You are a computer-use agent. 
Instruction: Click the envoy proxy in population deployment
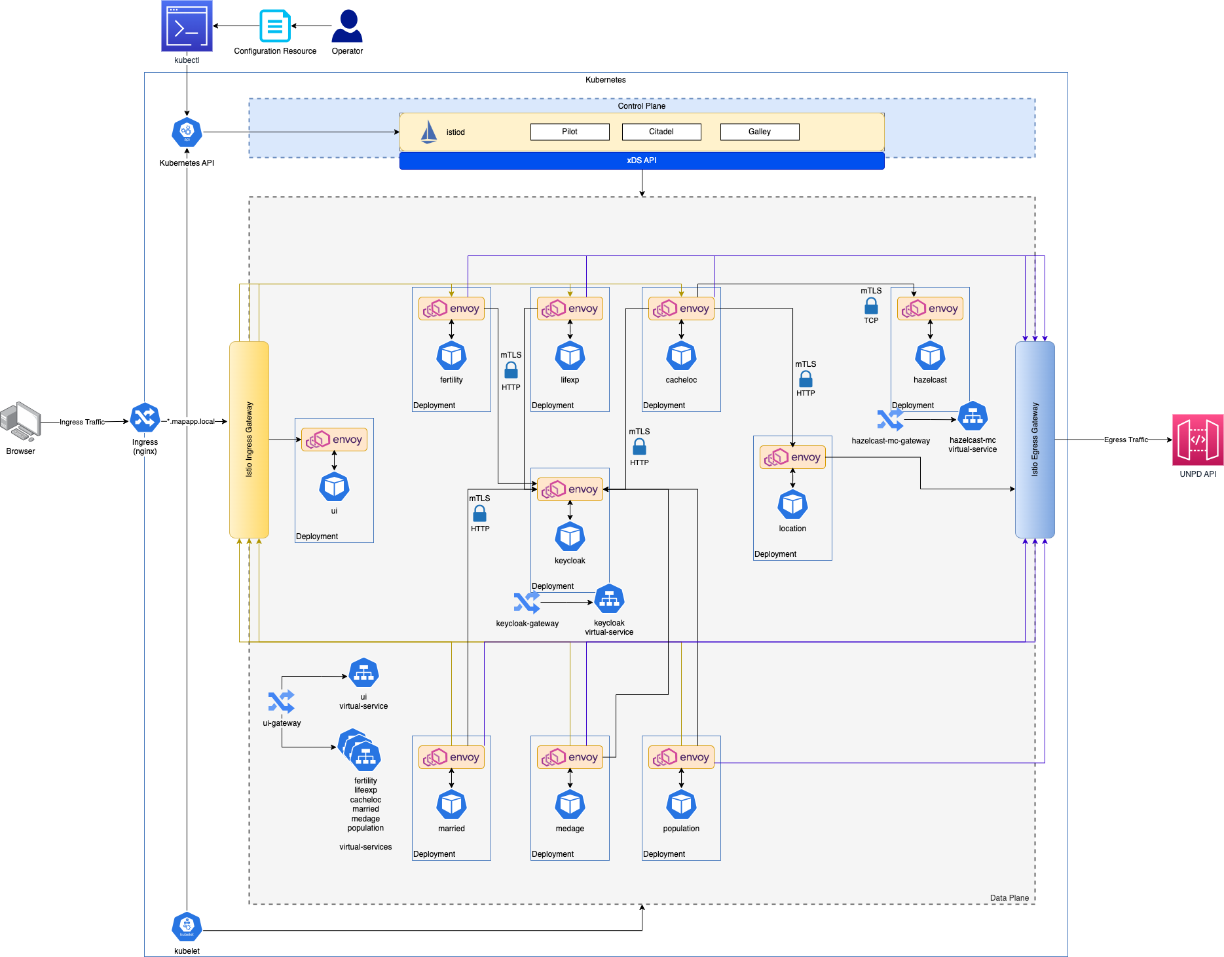(681, 757)
